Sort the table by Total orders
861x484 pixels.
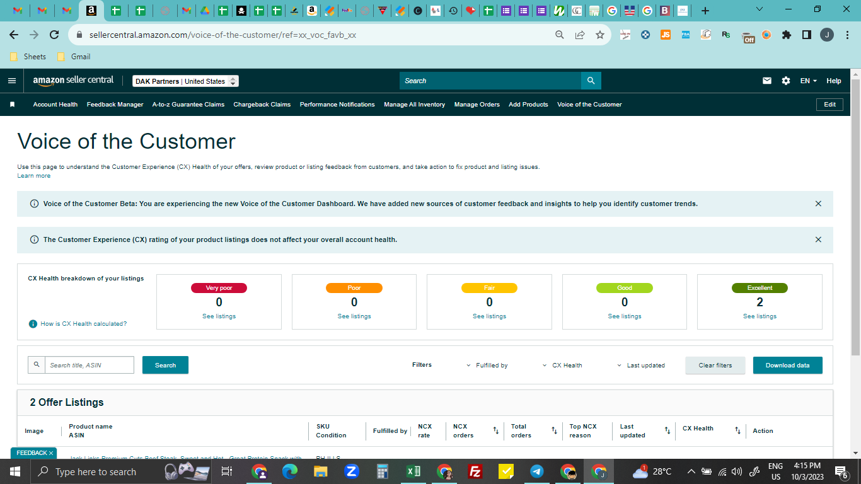point(554,431)
